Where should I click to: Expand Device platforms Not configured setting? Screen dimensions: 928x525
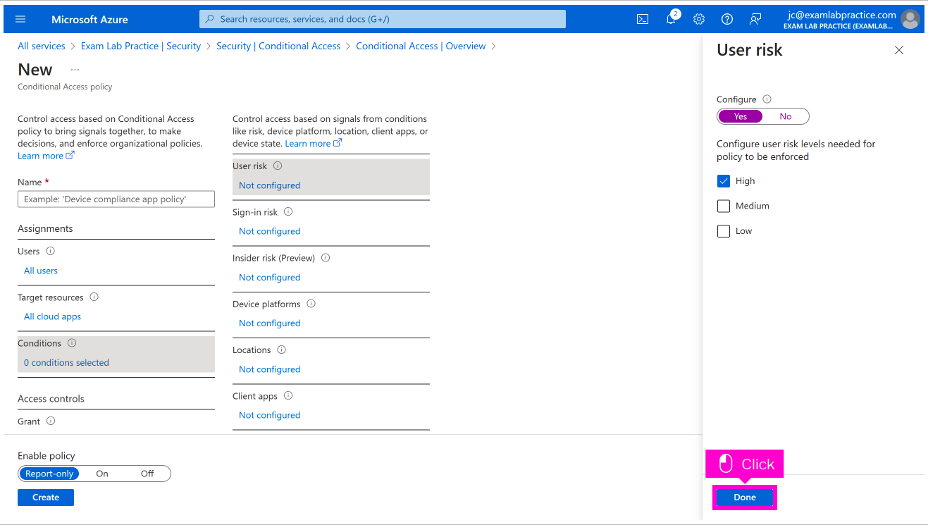[269, 323]
